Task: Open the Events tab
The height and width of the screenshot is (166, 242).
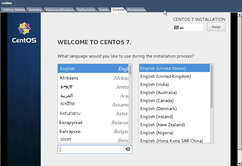Action: click(104, 10)
